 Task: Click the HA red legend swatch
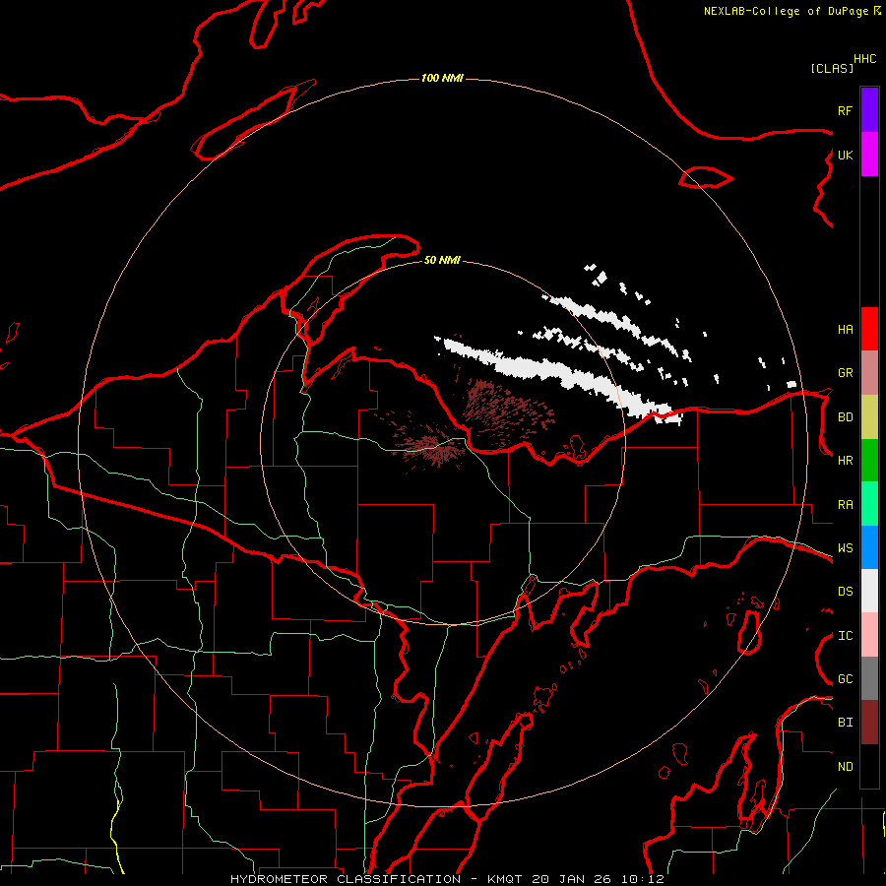pos(869,329)
